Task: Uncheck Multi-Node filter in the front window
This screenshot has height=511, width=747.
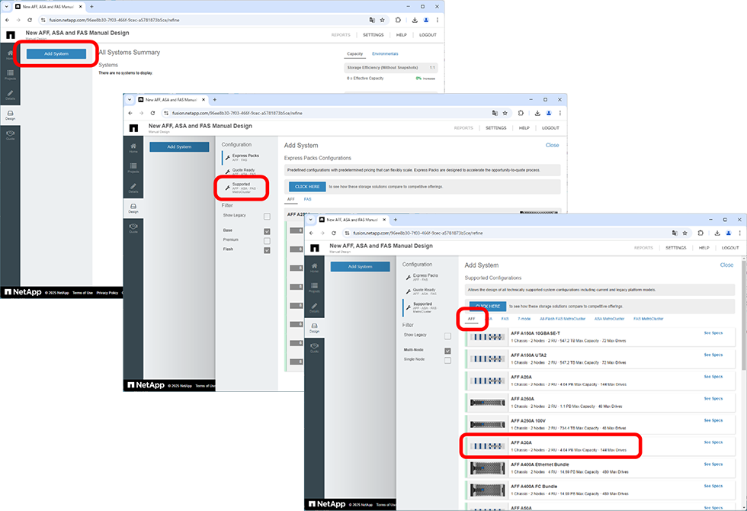Action: (447, 351)
